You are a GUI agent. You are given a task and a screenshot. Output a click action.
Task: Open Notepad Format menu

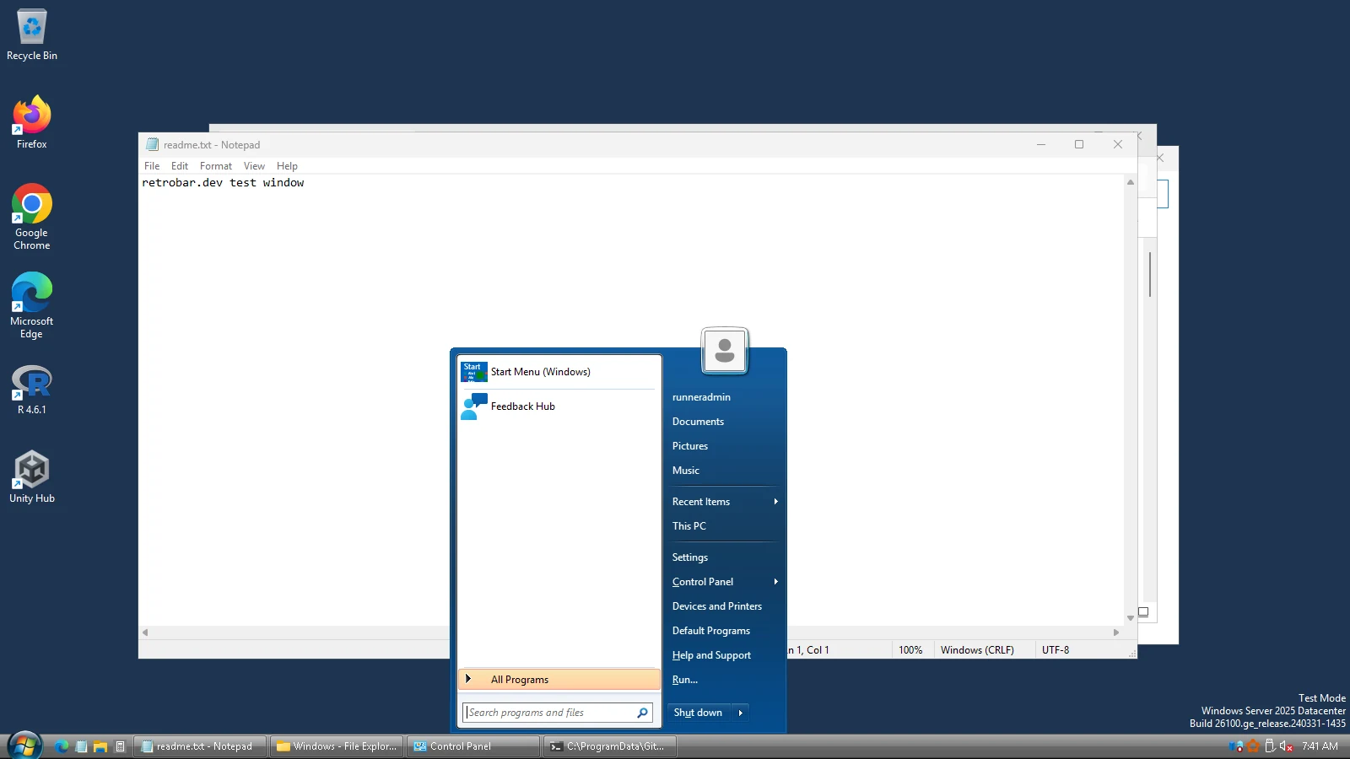pos(216,166)
